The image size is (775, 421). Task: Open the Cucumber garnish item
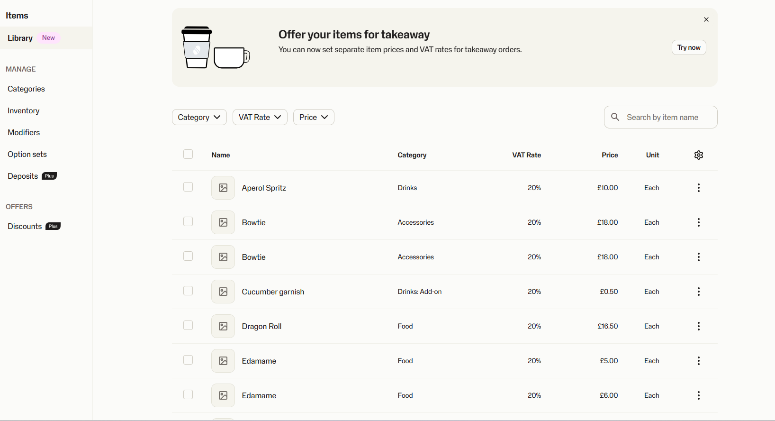click(x=273, y=292)
